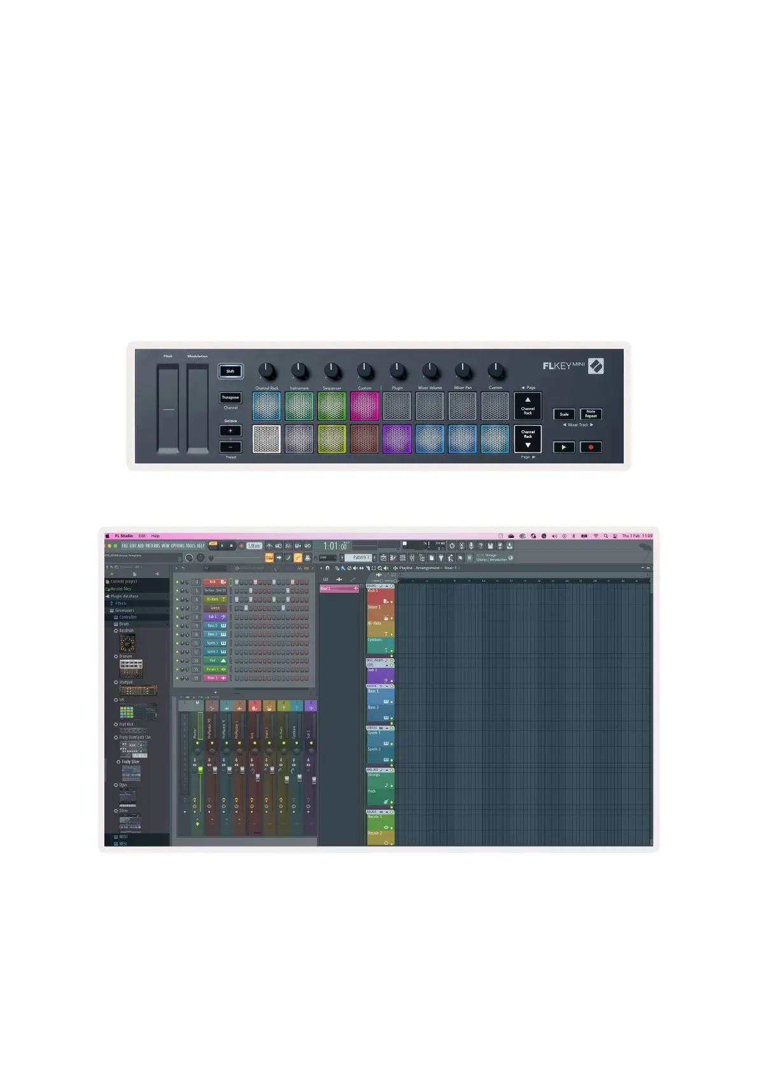This screenshot has height=1072, width=758.
Task: Open the channel rack view toolbar icon
Action: point(403,558)
